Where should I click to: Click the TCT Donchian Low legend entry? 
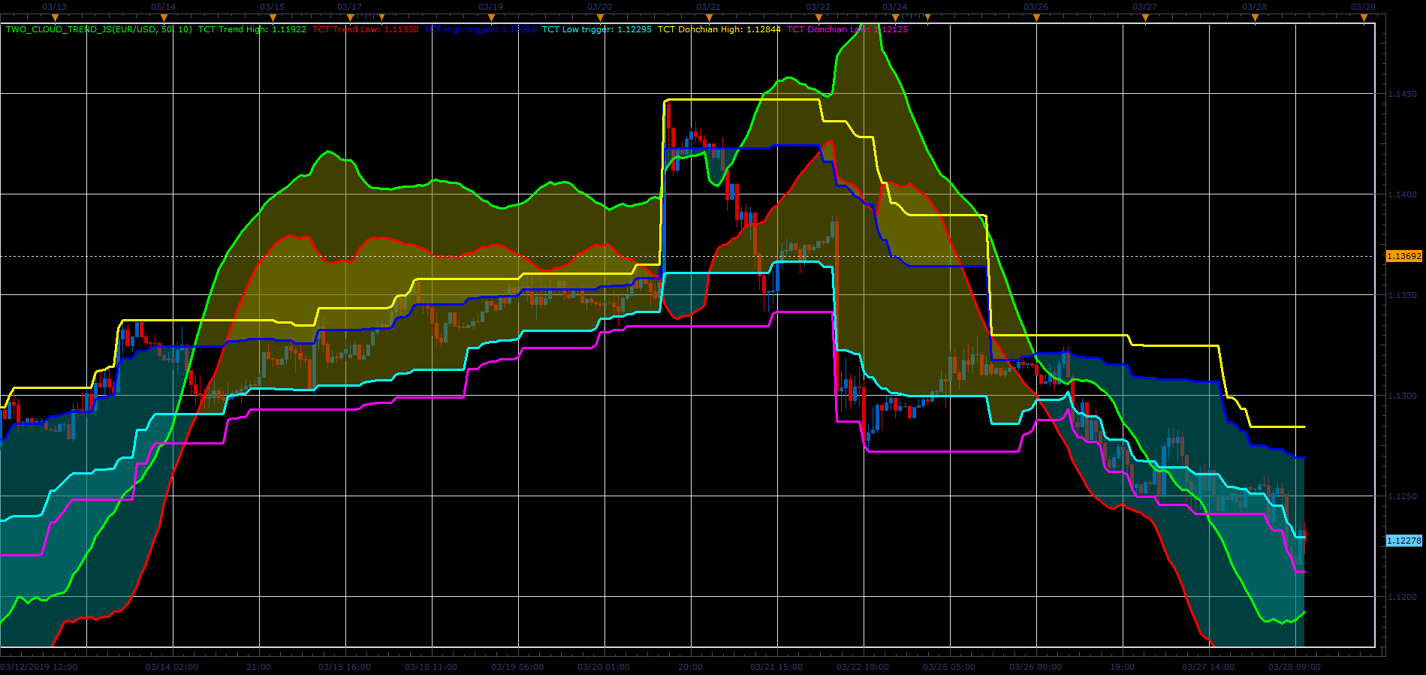[x=847, y=30]
